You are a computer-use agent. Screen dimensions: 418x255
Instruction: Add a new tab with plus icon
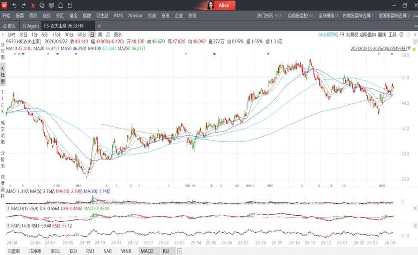tap(99, 26)
